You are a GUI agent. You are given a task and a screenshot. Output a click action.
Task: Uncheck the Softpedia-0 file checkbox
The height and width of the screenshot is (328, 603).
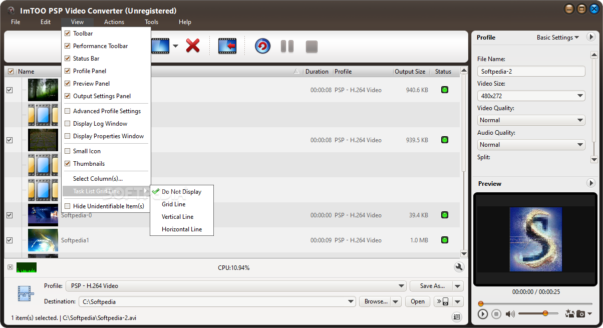tap(10, 215)
